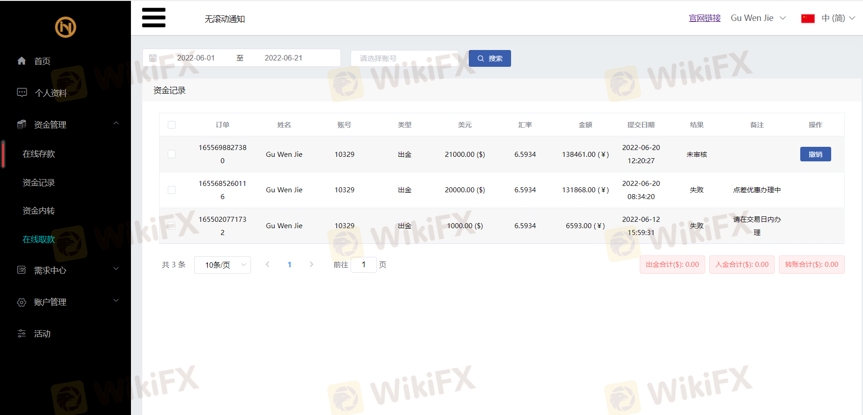Click the hamburger menu icon
This screenshot has height=415, width=863.
coord(154,18)
